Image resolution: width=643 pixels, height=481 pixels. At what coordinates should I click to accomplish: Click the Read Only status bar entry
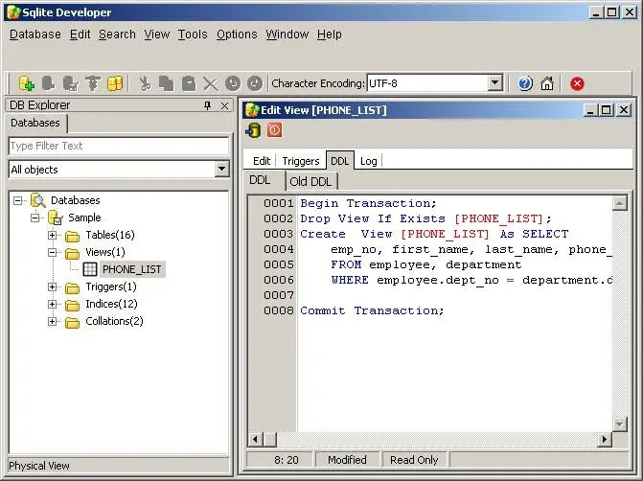(x=414, y=460)
